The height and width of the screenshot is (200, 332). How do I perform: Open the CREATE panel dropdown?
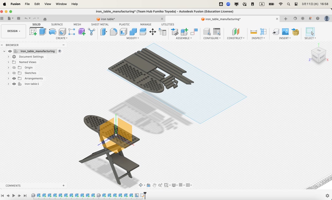[61, 38]
